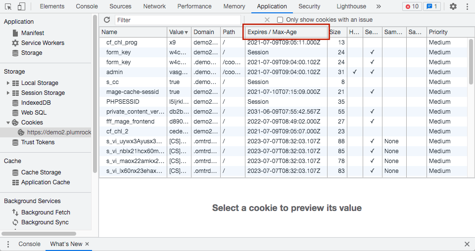This screenshot has height=251, width=475.
Task: Expand Local Storage tree
Action: [8, 83]
